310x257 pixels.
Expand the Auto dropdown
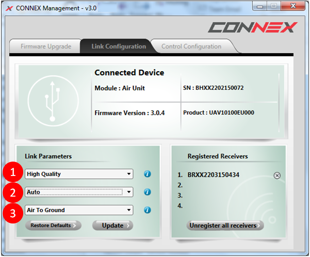point(79,192)
